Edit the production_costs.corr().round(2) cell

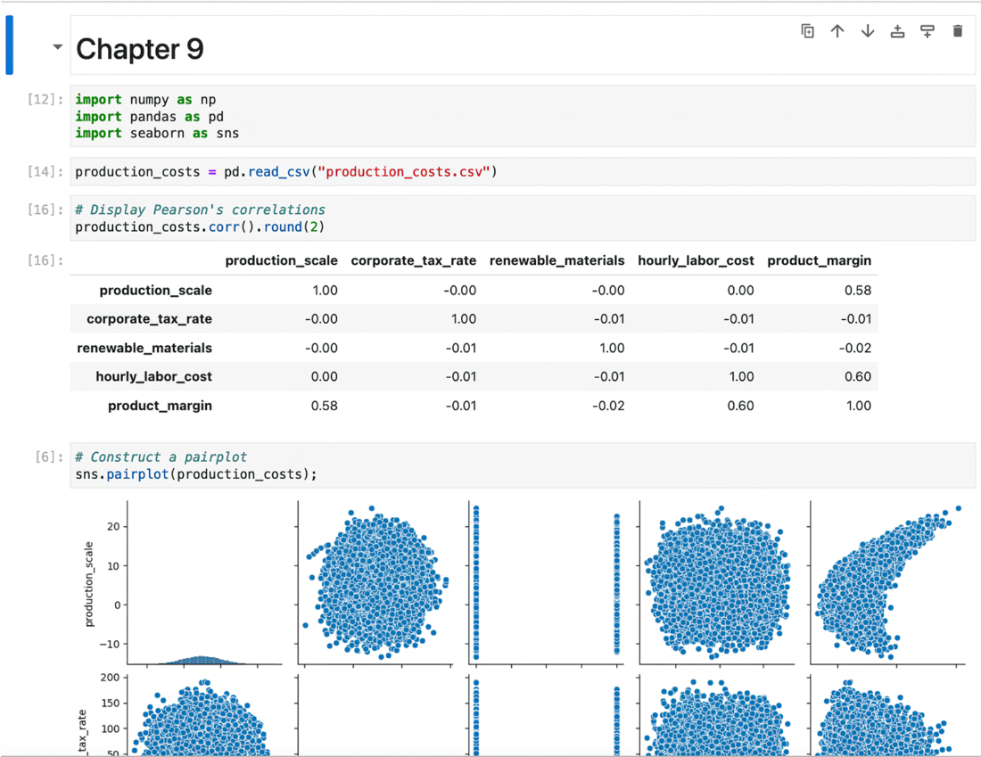pos(523,218)
